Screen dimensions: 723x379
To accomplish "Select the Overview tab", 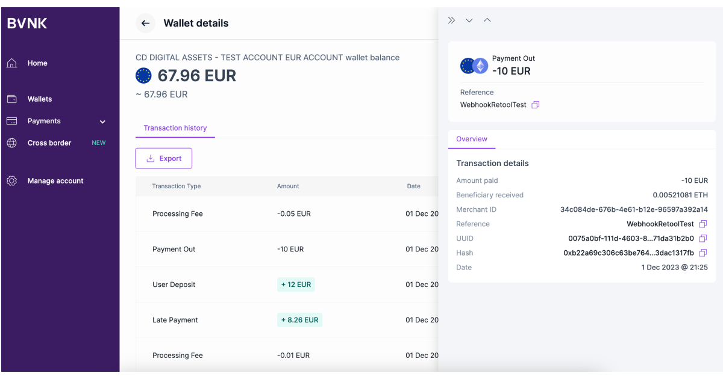I will (472, 139).
